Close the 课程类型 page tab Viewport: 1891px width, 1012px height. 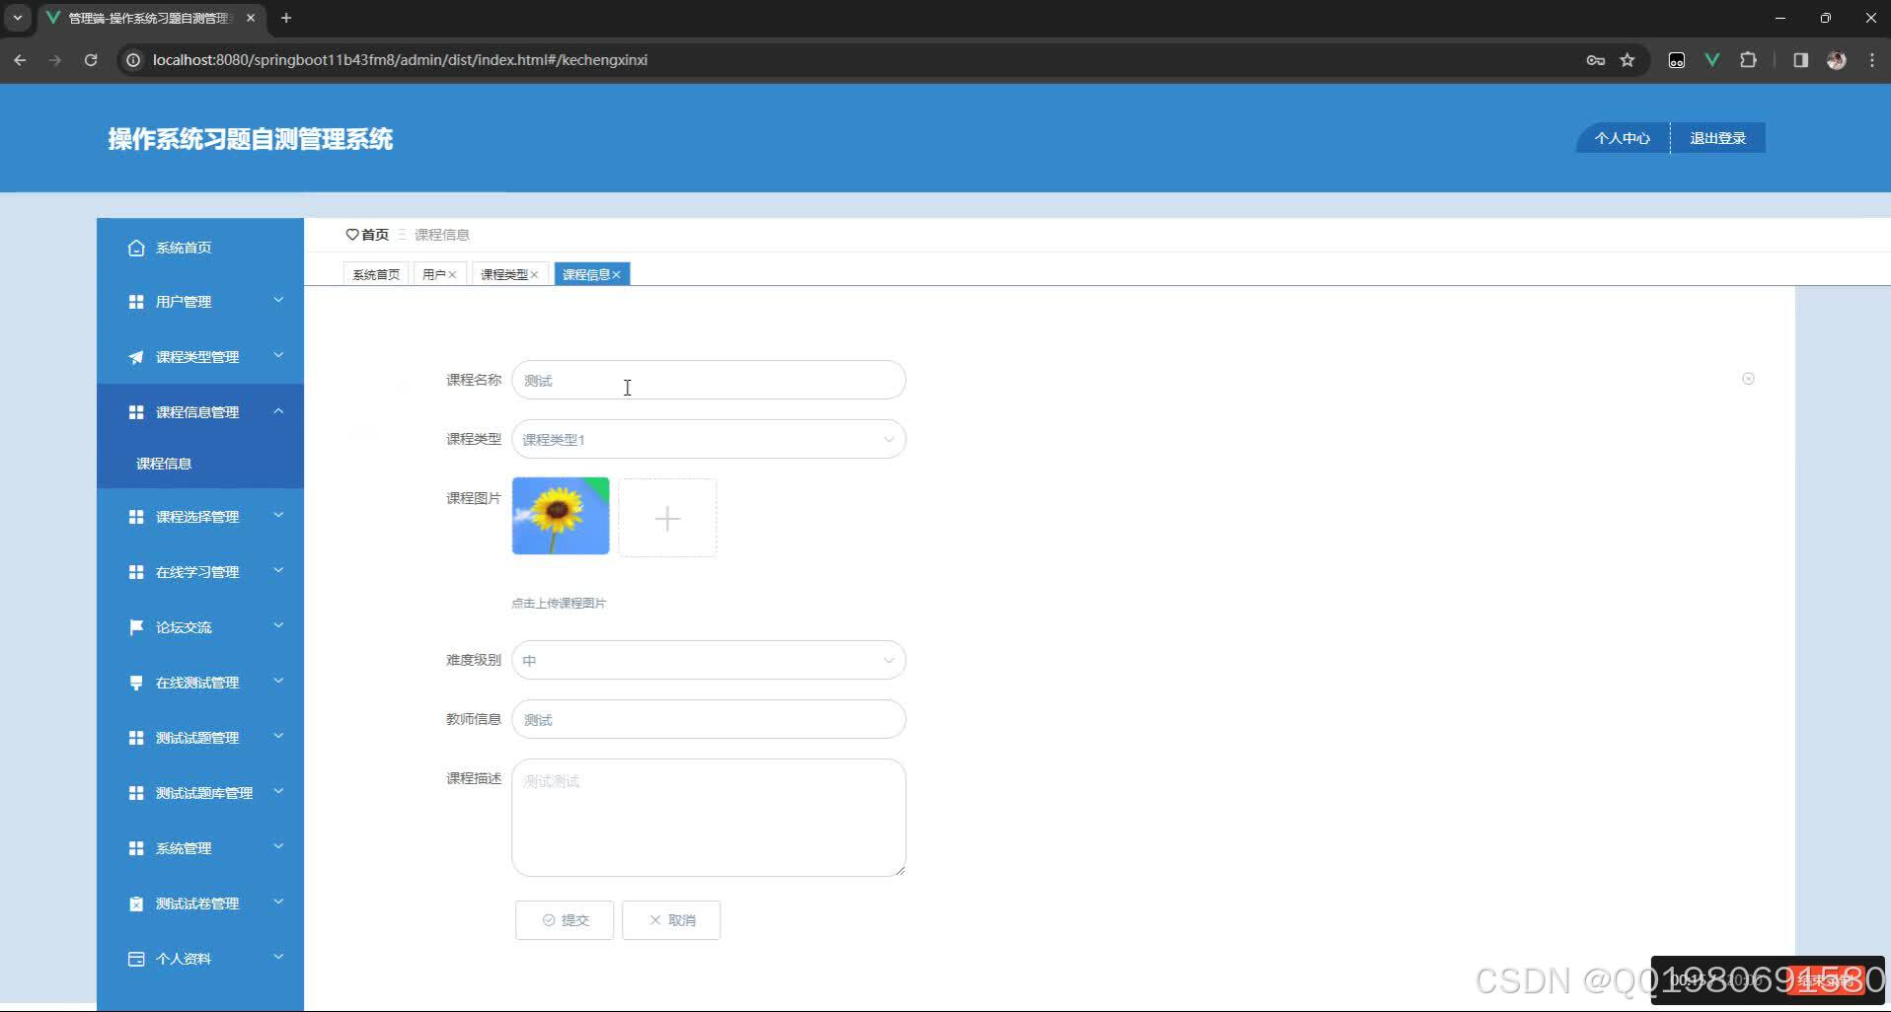pyautogui.click(x=534, y=275)
